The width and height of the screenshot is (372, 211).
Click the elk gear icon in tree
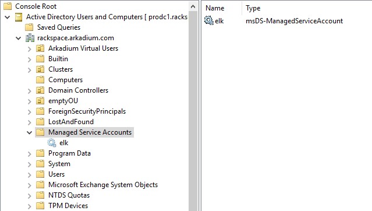(52, 143)
